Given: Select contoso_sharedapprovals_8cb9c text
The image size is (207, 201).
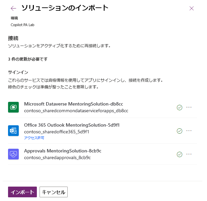Looking at the screenshot, I should (x=57, y=157).
